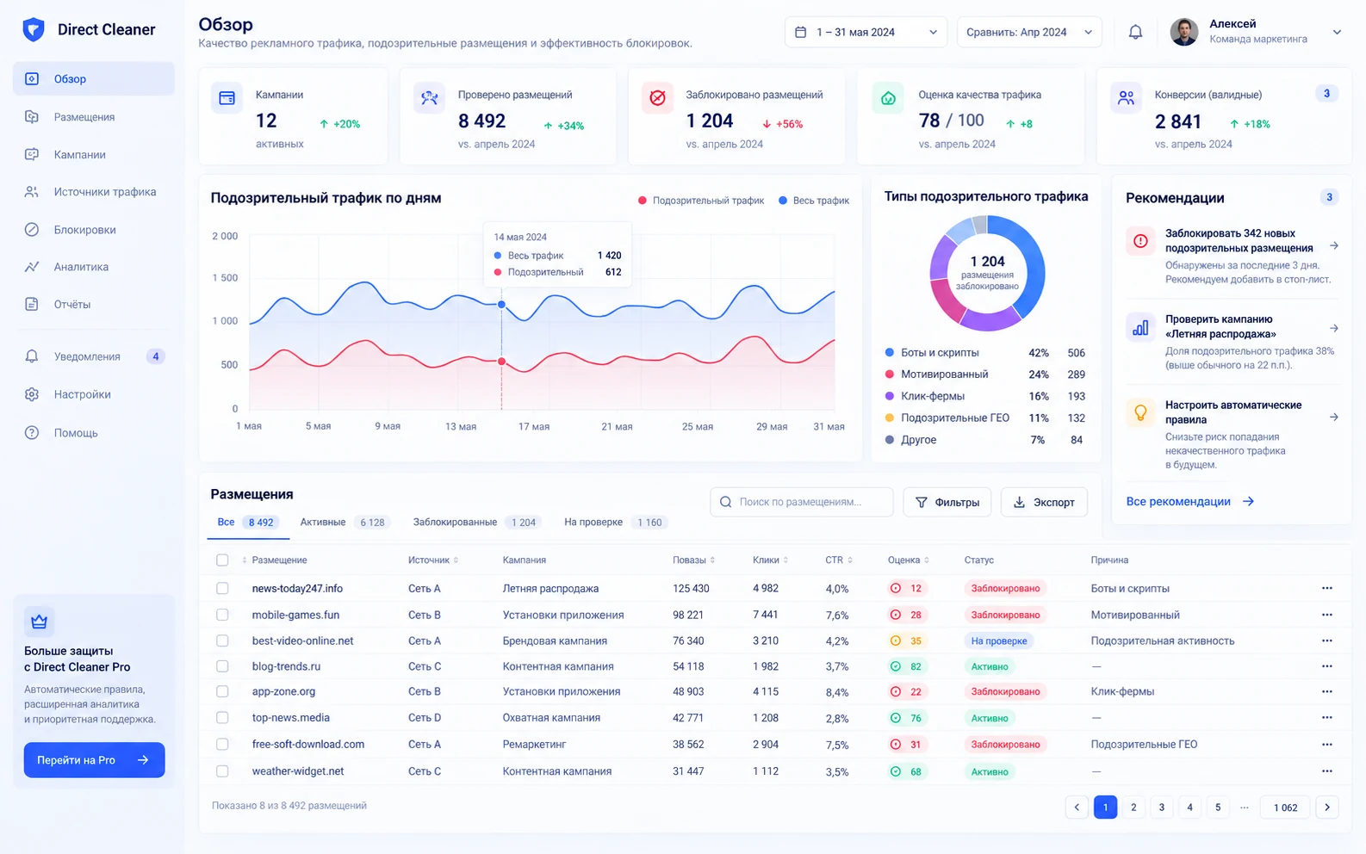Click the Кампании card icon

227,98
